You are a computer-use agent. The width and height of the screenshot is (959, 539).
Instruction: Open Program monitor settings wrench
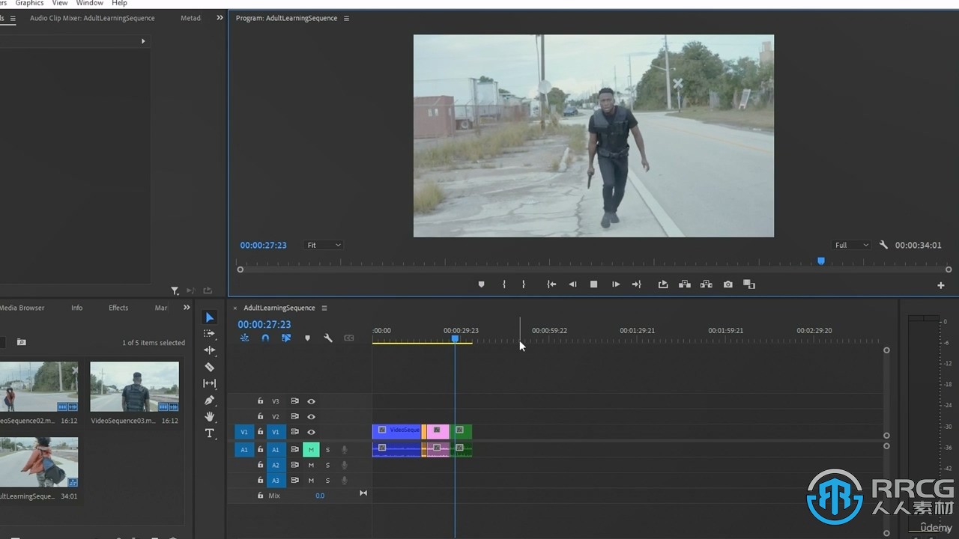[x=883, y=245]
